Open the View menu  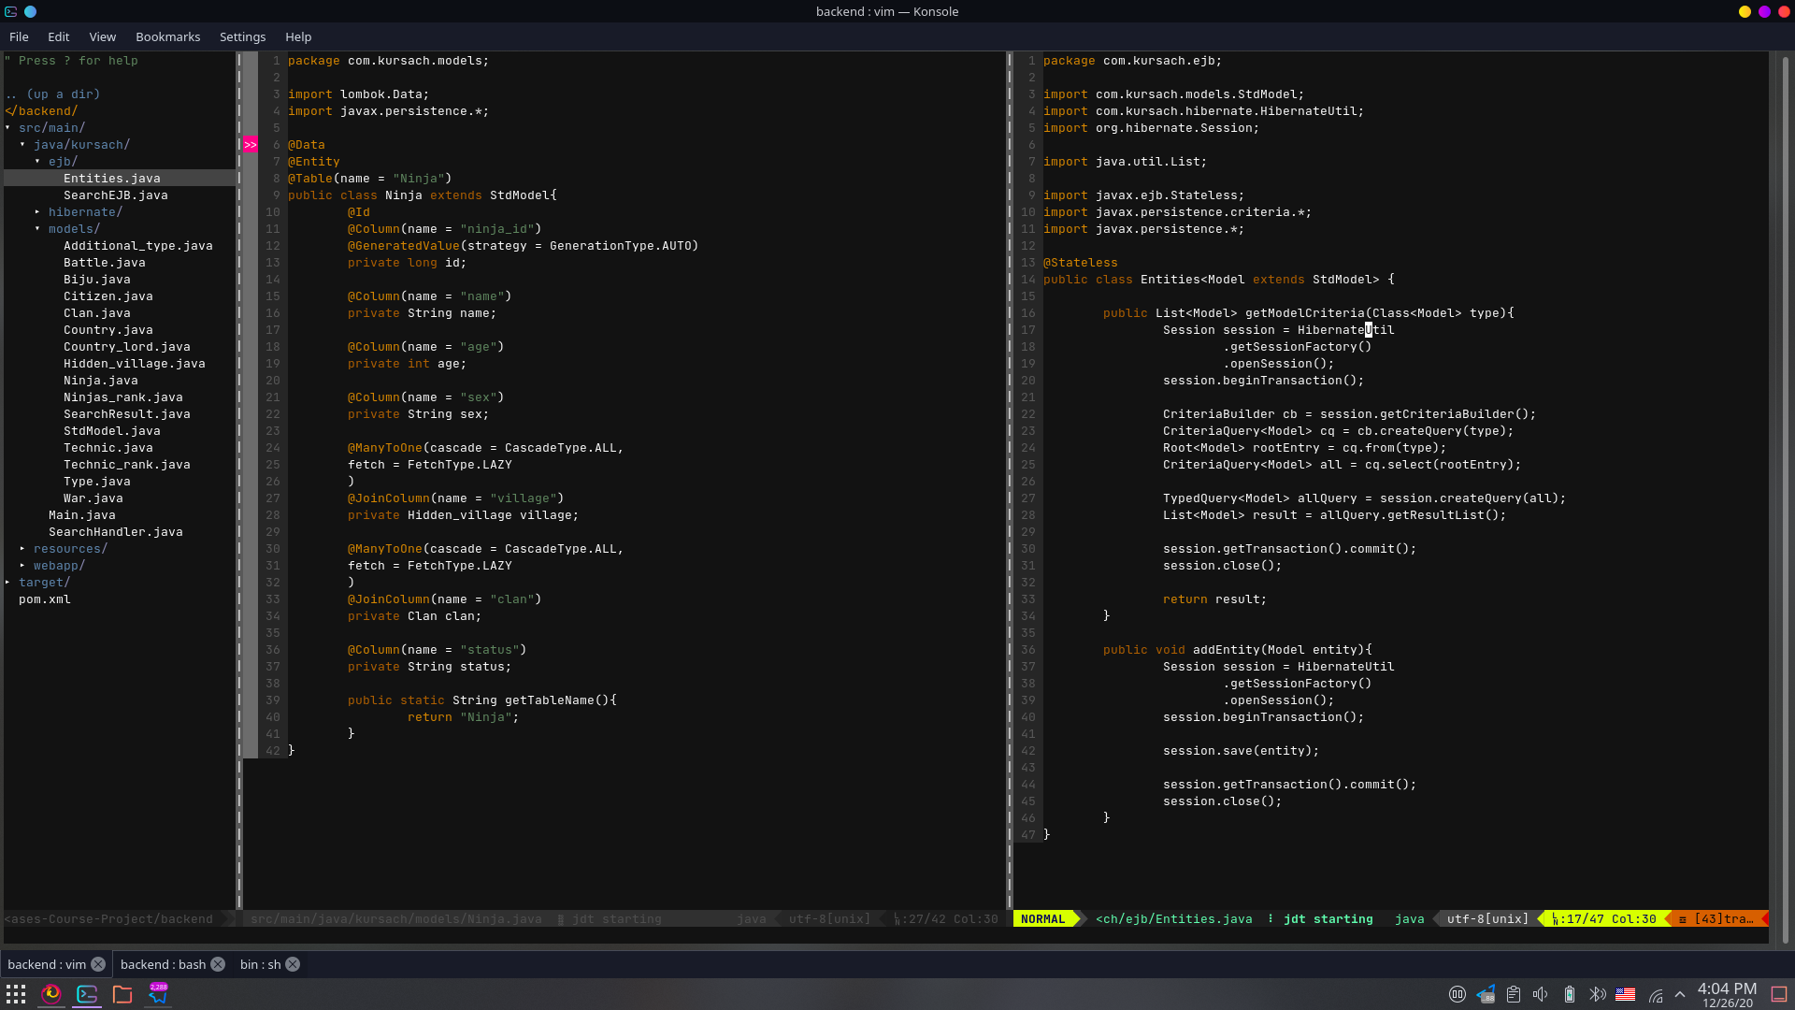[x=102, y=36]
